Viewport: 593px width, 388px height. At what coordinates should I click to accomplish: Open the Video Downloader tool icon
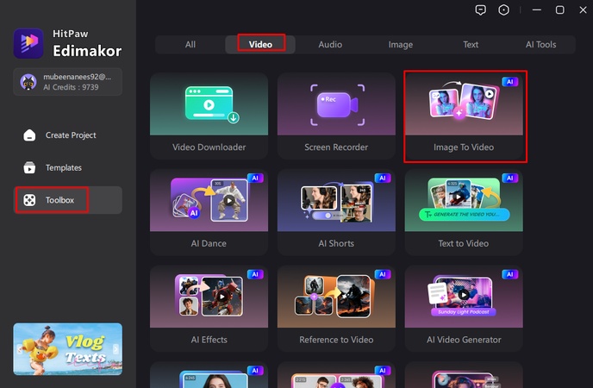click(x=212, y=104)
